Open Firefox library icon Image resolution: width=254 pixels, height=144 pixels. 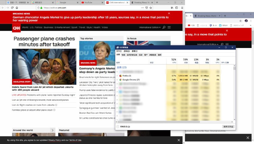(172, 8)
